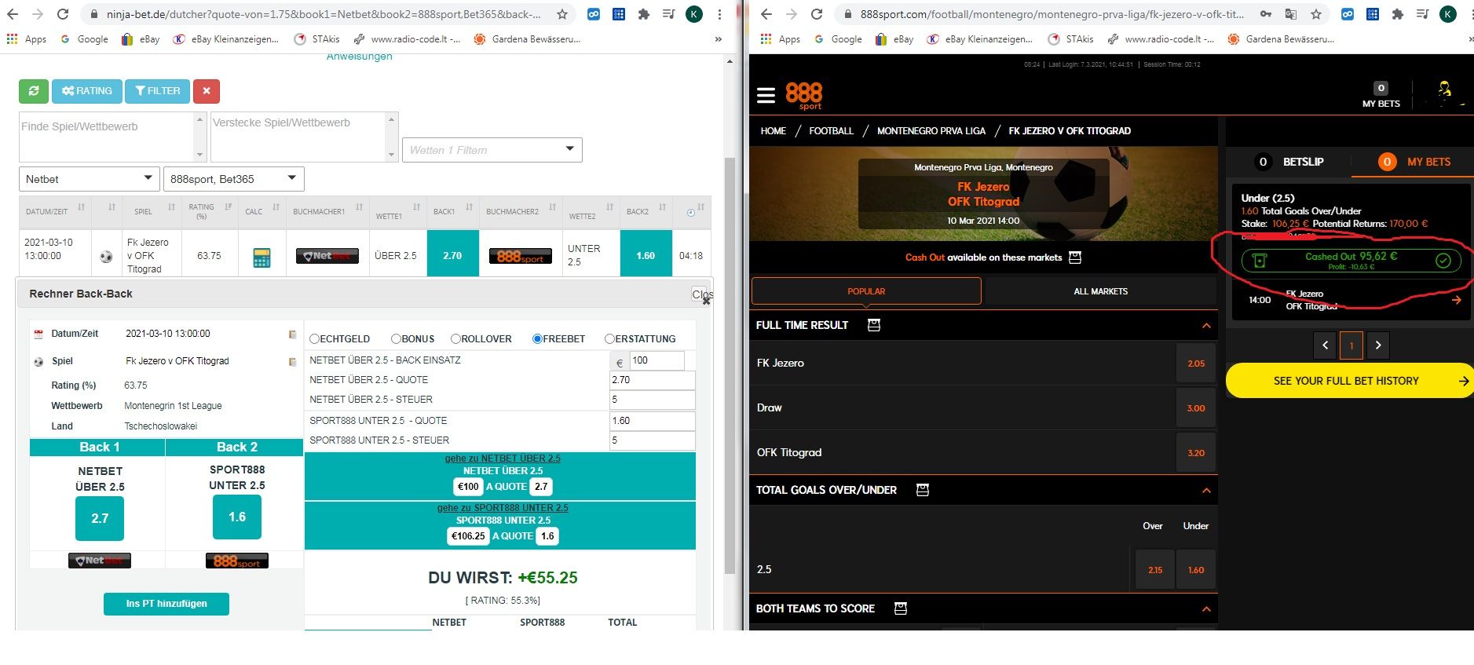Follow gehe zu SPORT888 UNTER 2.5 link
Image resolution: width=1474 pixels, height=665 pixels.
[503, 508]
